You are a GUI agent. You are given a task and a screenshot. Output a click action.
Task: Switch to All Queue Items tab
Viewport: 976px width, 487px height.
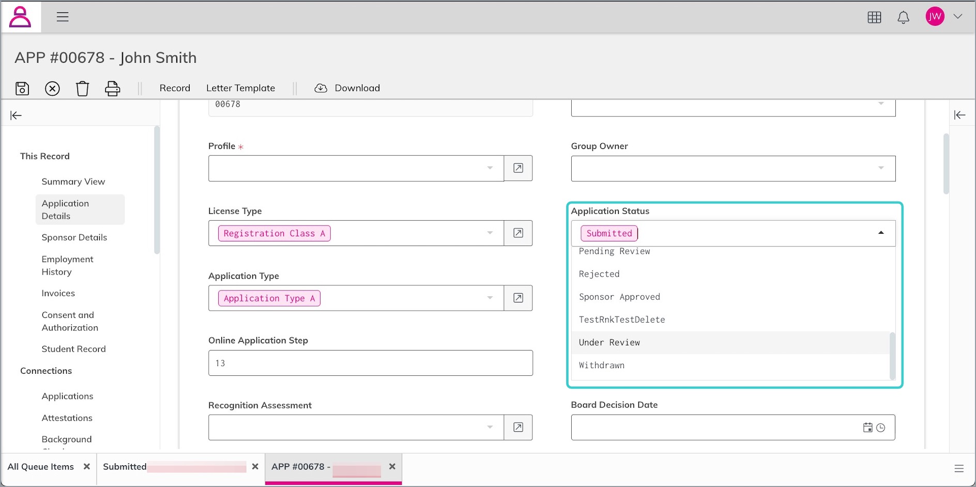(41, 466)
